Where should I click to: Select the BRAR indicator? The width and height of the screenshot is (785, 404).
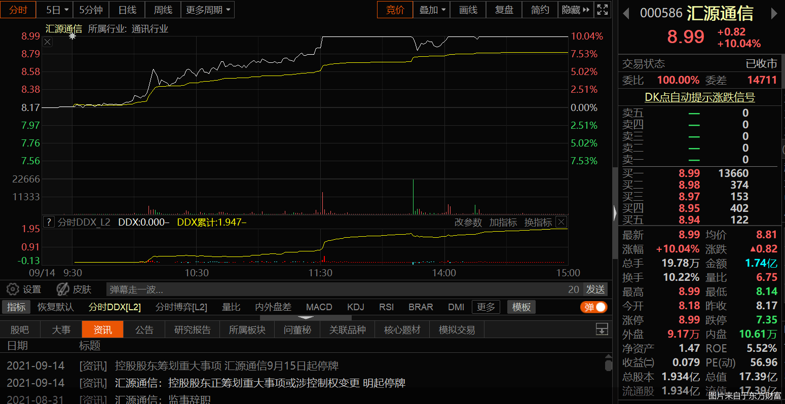pos(421,307)
